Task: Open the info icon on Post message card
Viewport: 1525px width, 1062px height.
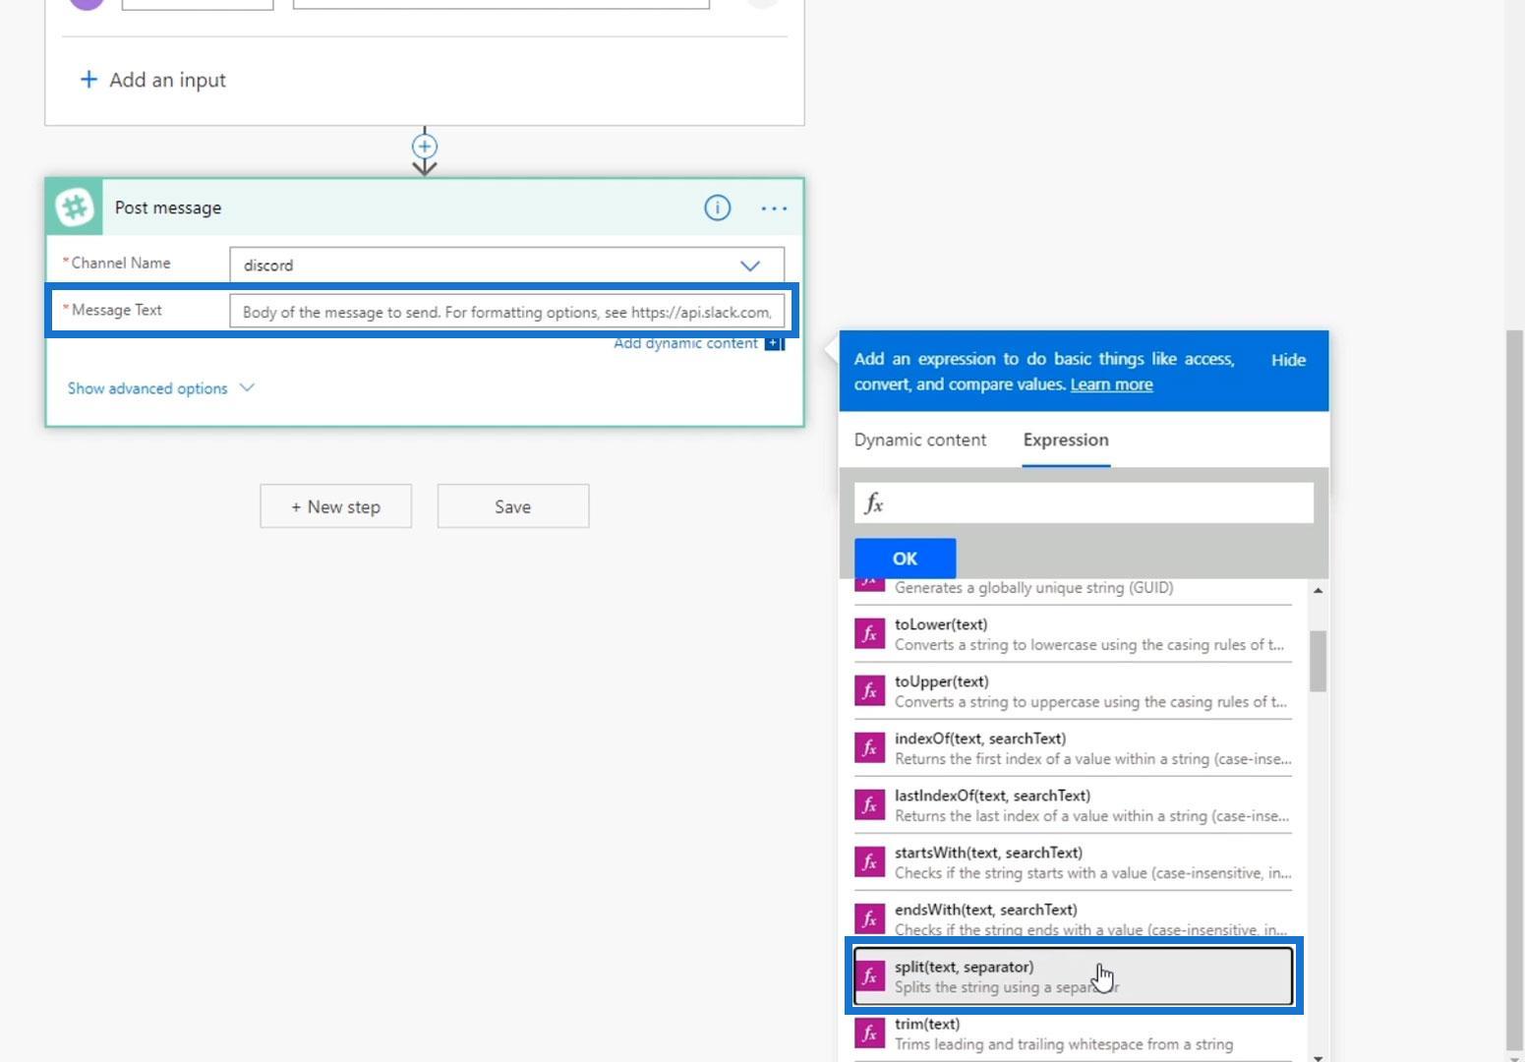Action: [x=718, y=207]
